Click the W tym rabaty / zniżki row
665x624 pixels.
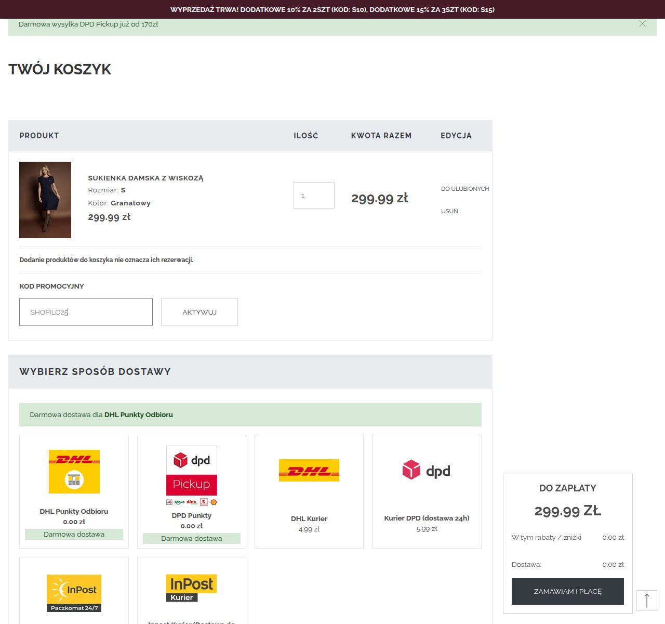568,538
